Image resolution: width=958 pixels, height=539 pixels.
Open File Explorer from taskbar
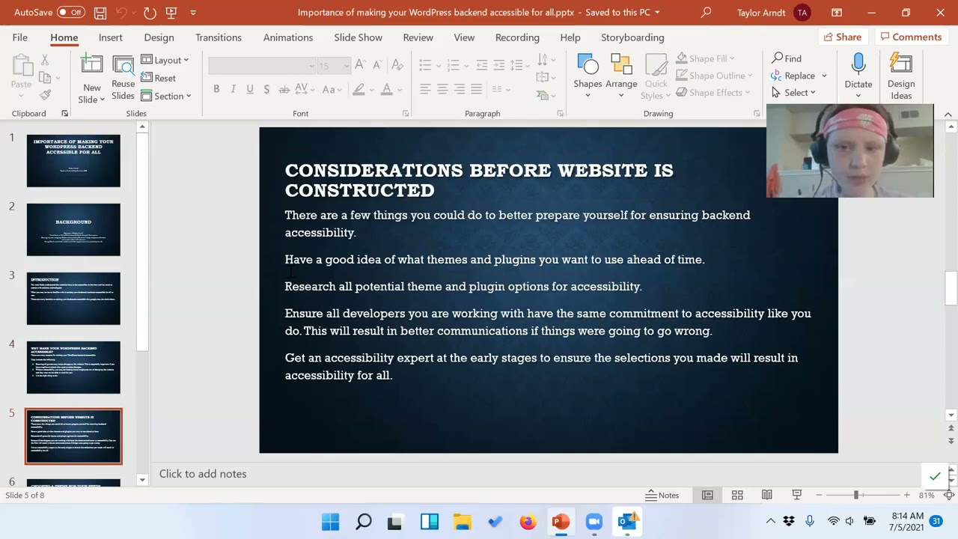(462, 522)
